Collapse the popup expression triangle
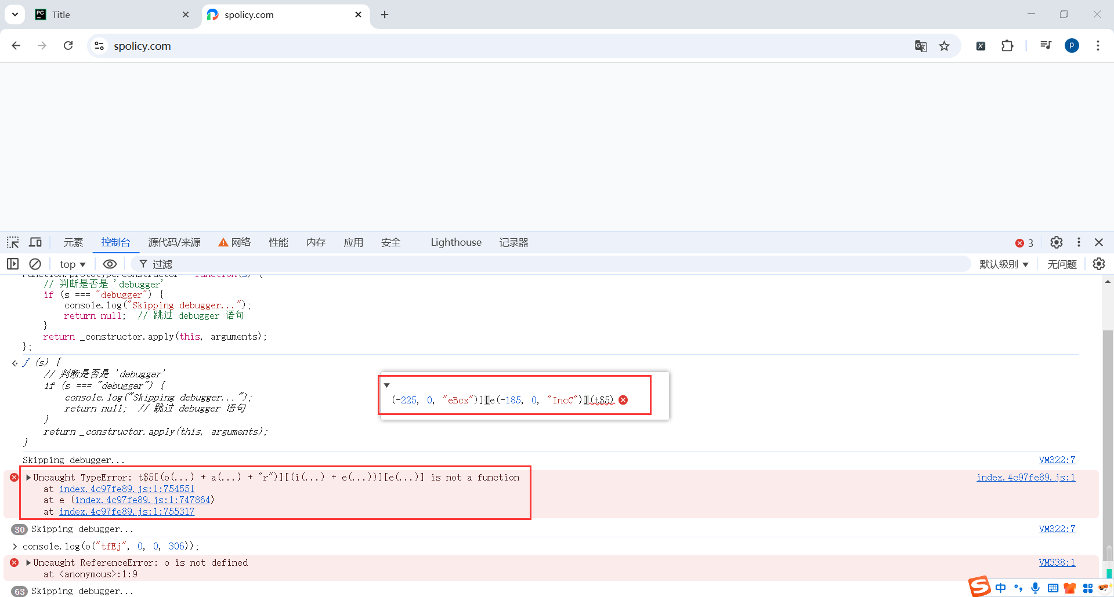Image resolution: width=1114 pixels, height=597 pixels. tap(387, 385)
